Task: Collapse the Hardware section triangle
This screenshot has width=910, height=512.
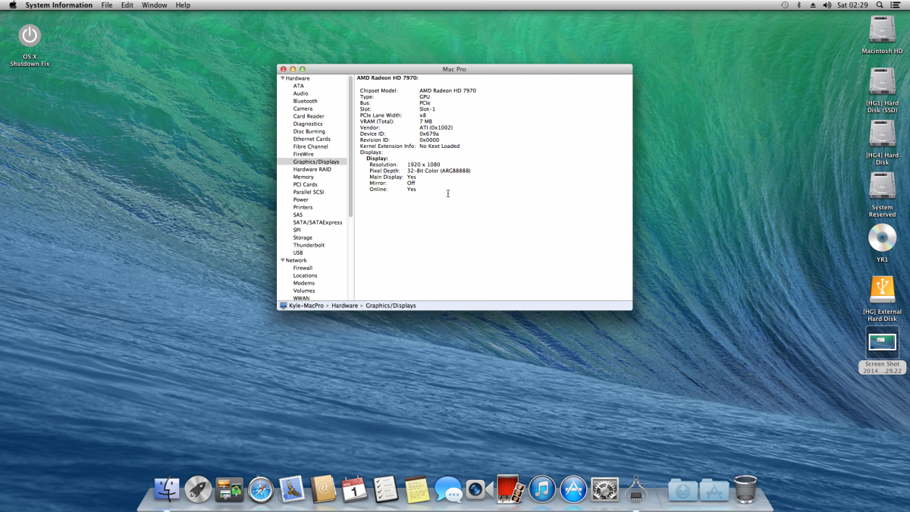Action: (282, 78)
